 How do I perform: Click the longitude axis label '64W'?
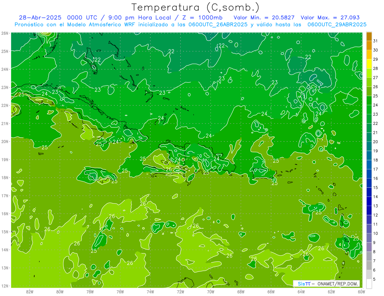301,292
